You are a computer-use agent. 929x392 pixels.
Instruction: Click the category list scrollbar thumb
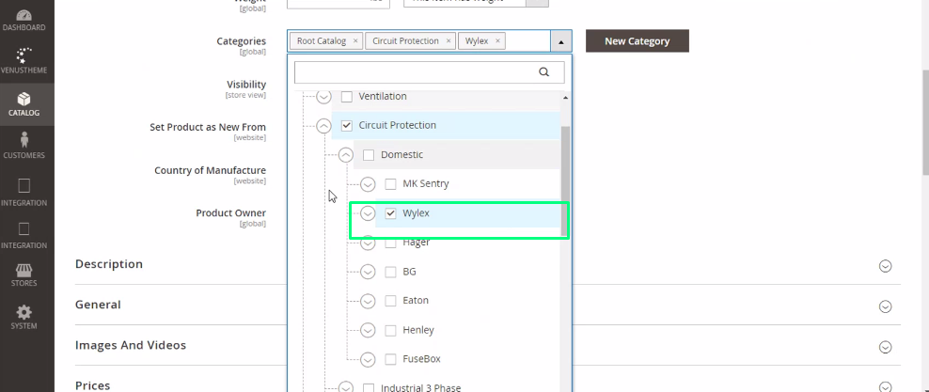click(563, 181)
